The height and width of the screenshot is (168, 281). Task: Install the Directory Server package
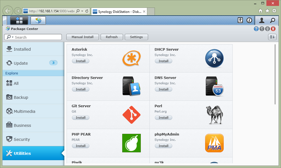coord(81,89)
